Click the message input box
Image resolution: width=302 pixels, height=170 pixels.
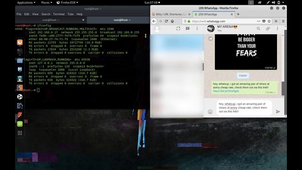(x=244, y=108)
